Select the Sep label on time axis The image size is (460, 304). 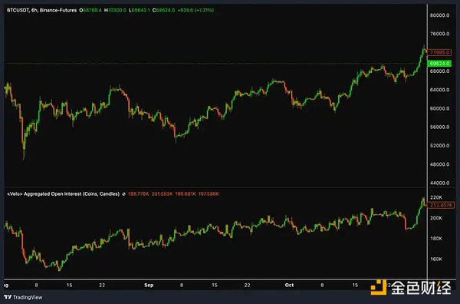(149, 286)
